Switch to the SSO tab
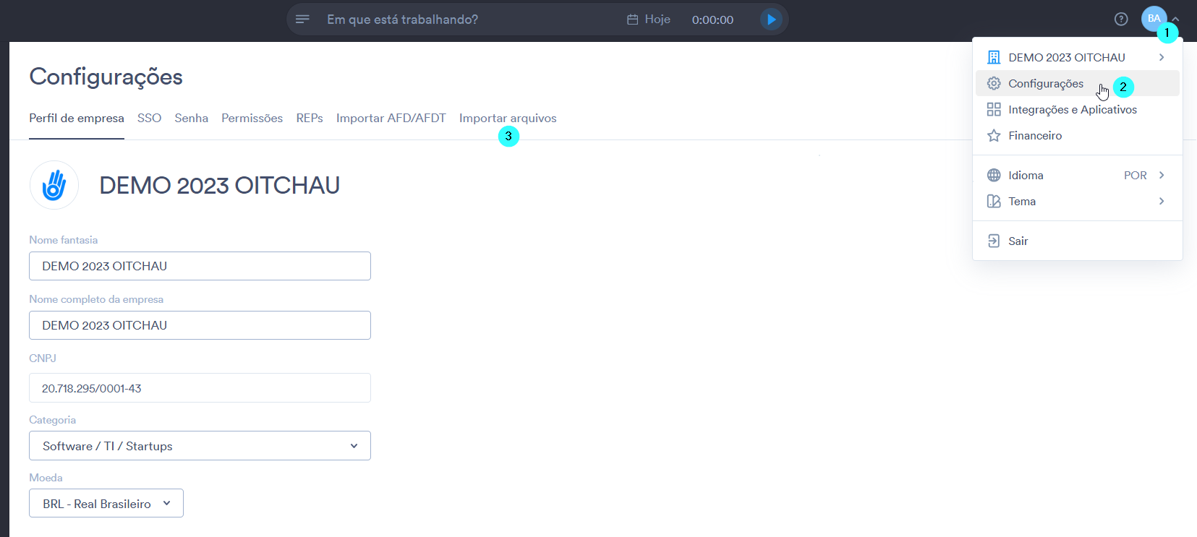 149,118
